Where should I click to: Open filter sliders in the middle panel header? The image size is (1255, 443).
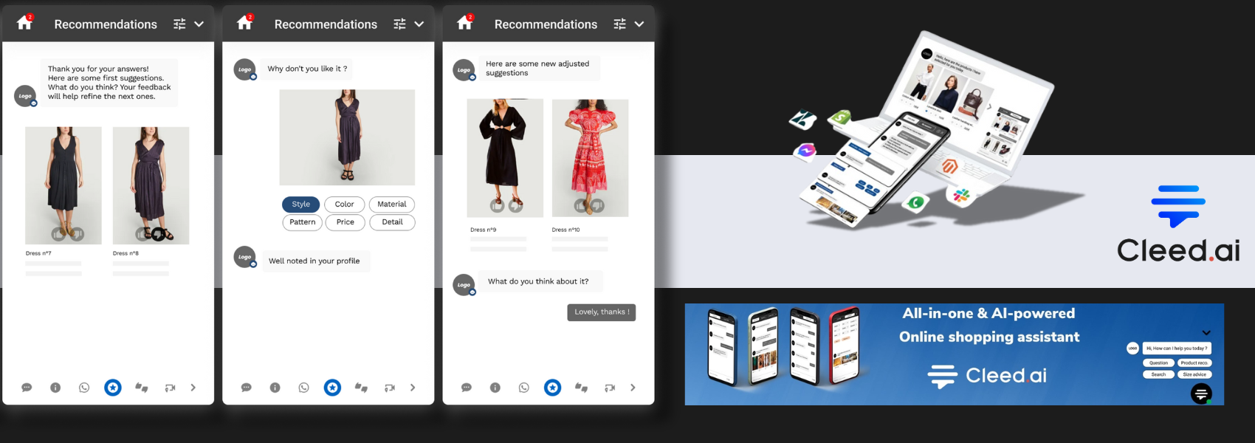pyautogui.click(x=399, y=24)
